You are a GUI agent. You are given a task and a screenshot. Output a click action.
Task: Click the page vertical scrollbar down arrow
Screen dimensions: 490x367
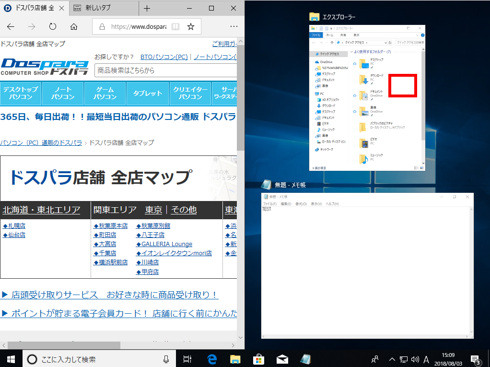click(x=241, y=338)
